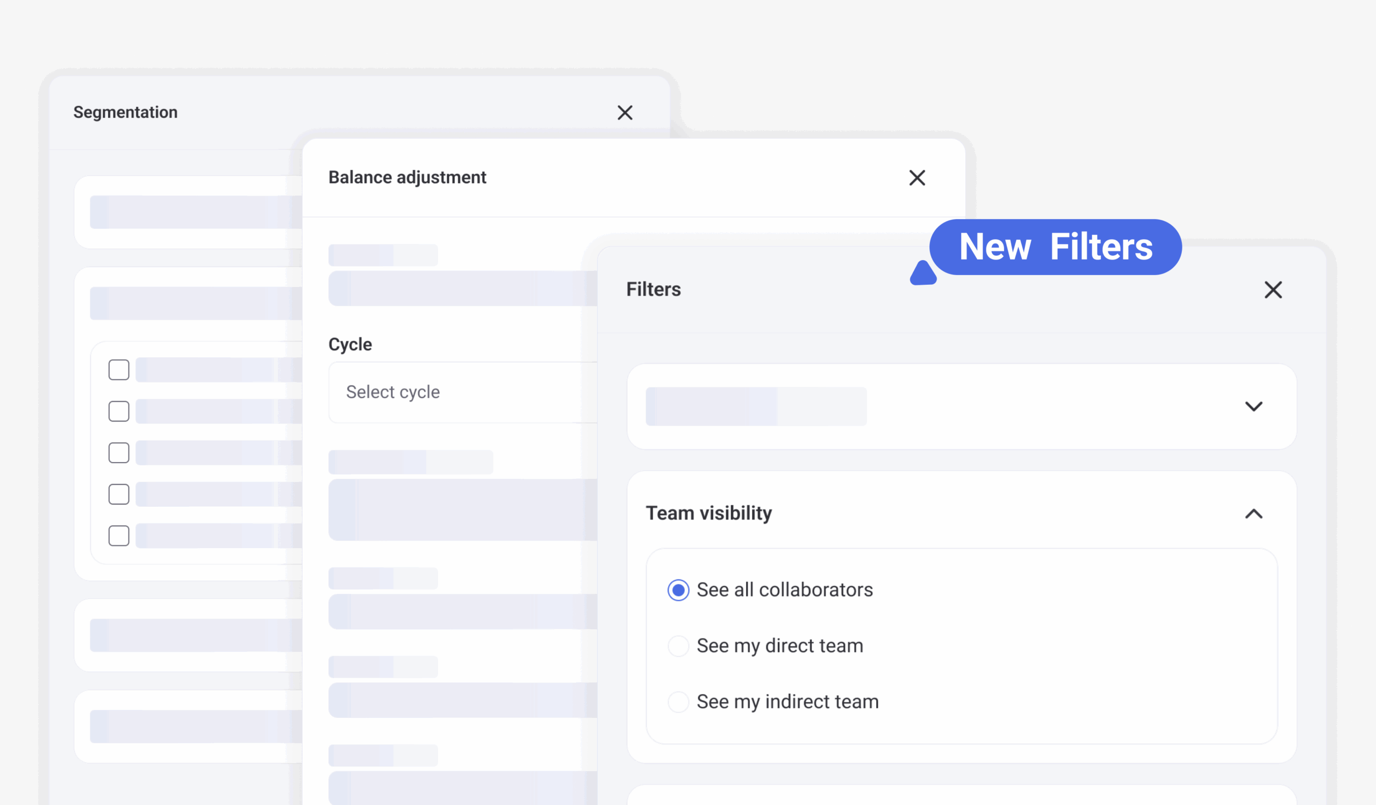This screenshot has width=1376, height=805.
Task: Select See my direct team option
Action: 678,646
